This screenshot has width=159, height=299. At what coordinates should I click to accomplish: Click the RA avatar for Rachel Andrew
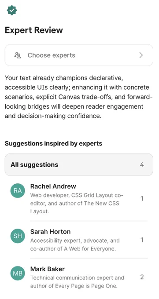pos(18,190)
